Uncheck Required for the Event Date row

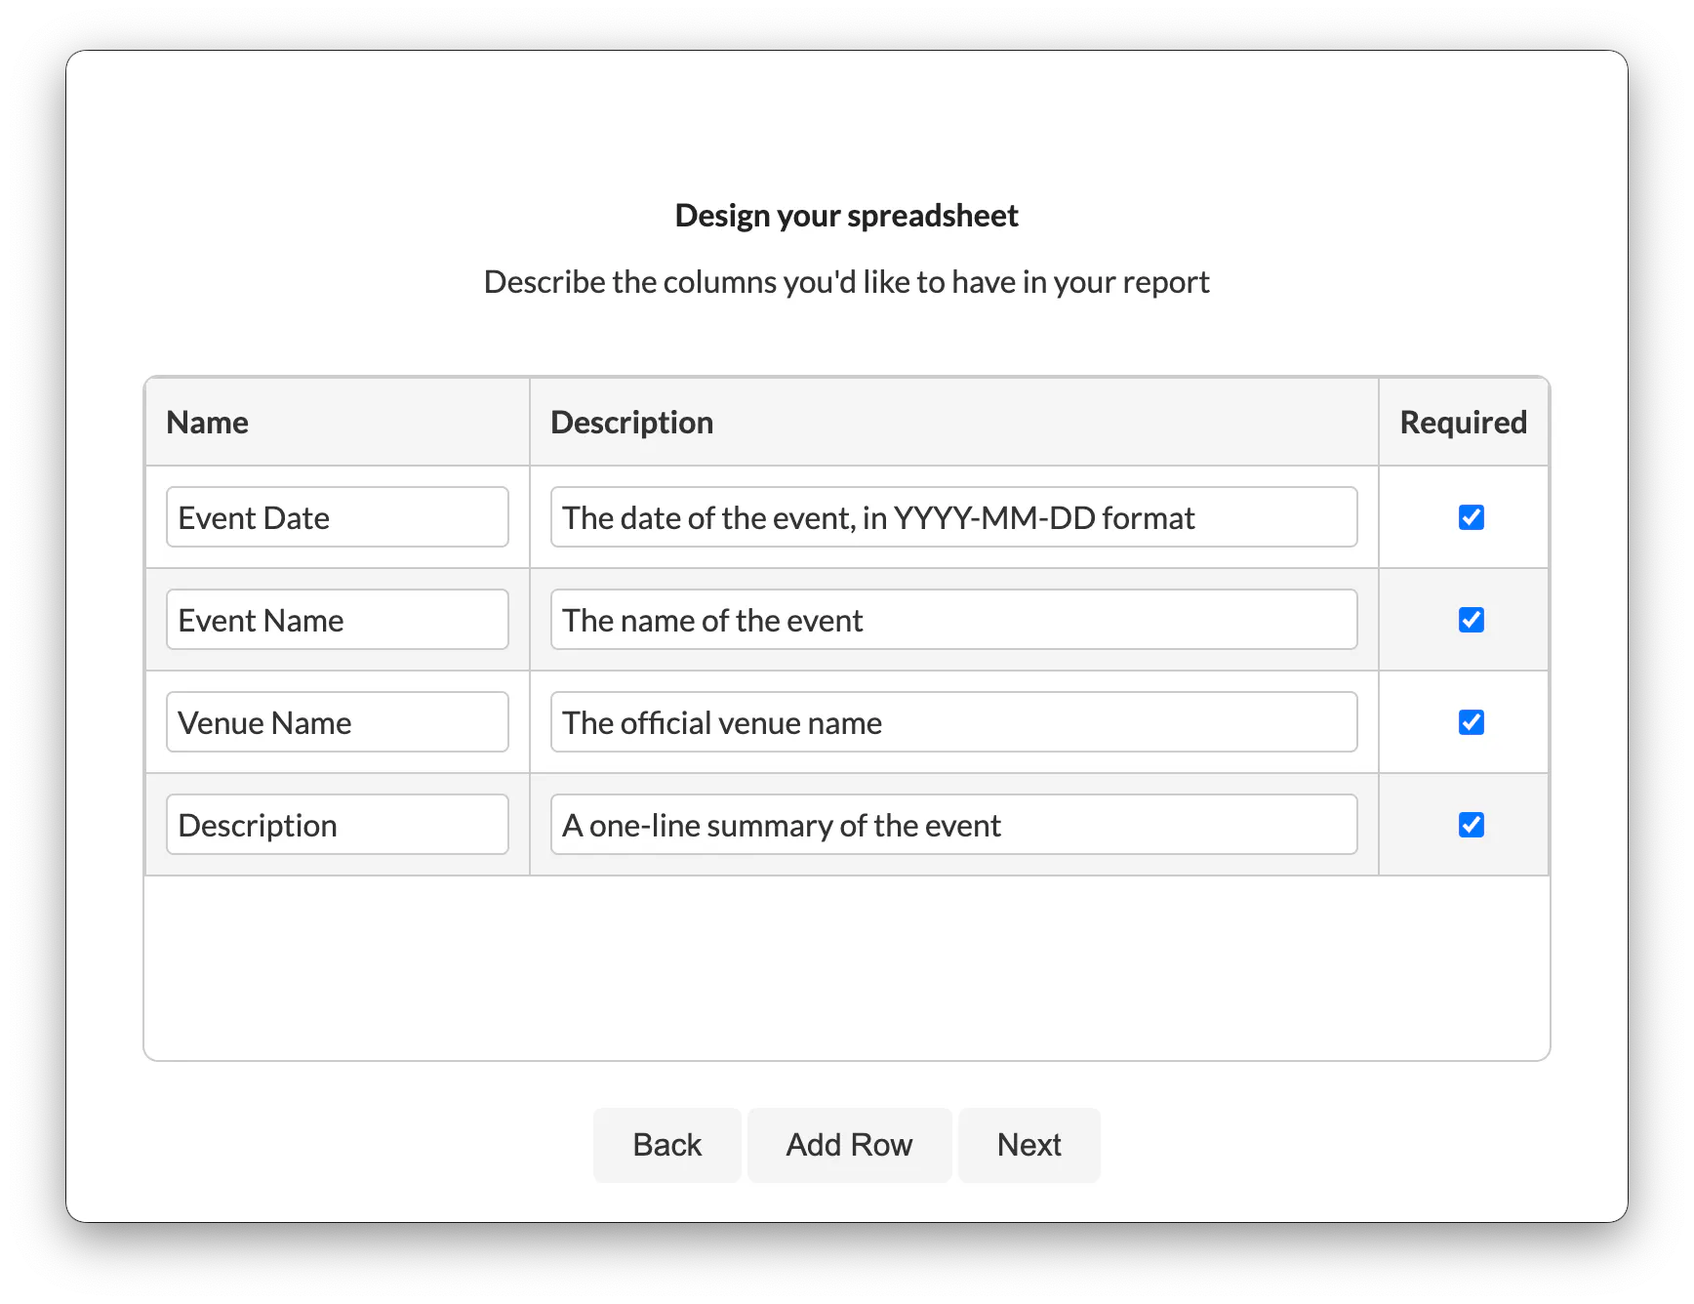click(1471, 517)
